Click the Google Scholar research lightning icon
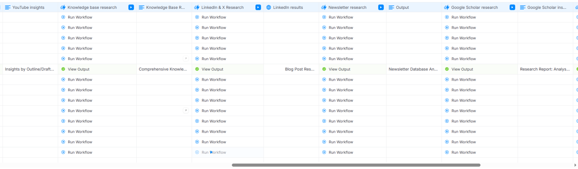This screenshot has height=169, width=578. pyautogui.click(x=447, y=7)
